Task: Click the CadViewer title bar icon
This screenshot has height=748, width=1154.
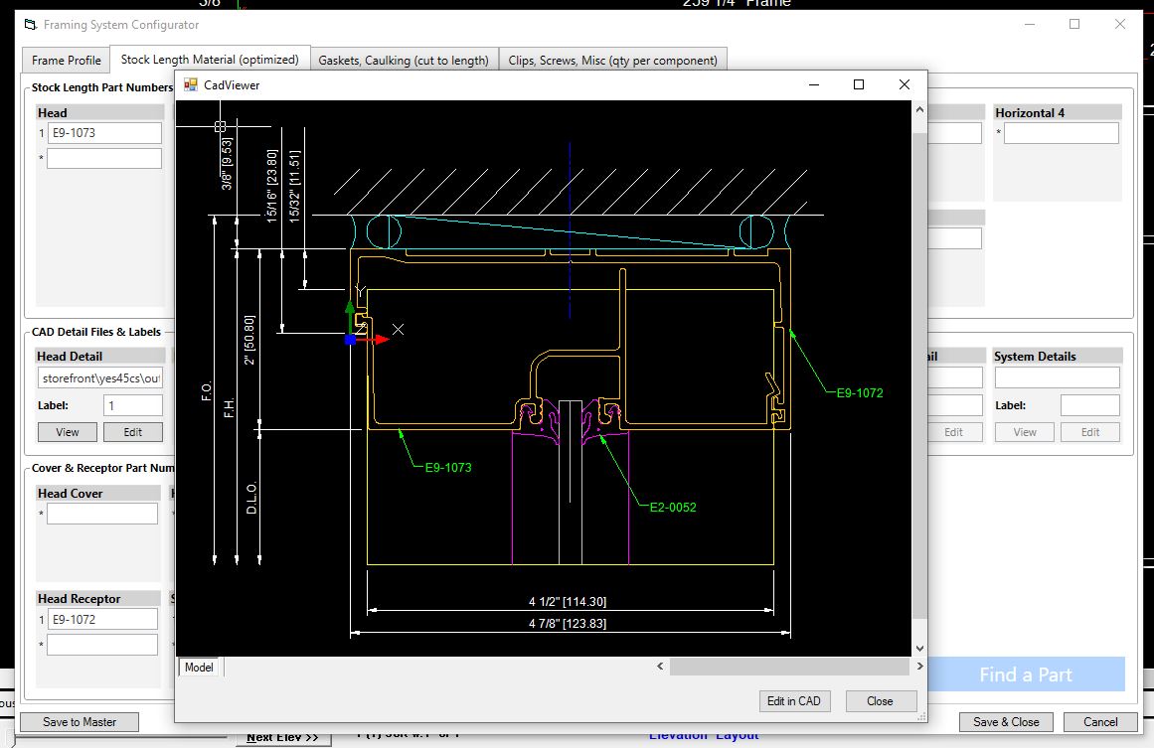Action: coord(191,84)
